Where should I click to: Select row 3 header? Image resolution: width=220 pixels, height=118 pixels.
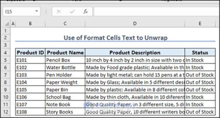tap(5, 45)
